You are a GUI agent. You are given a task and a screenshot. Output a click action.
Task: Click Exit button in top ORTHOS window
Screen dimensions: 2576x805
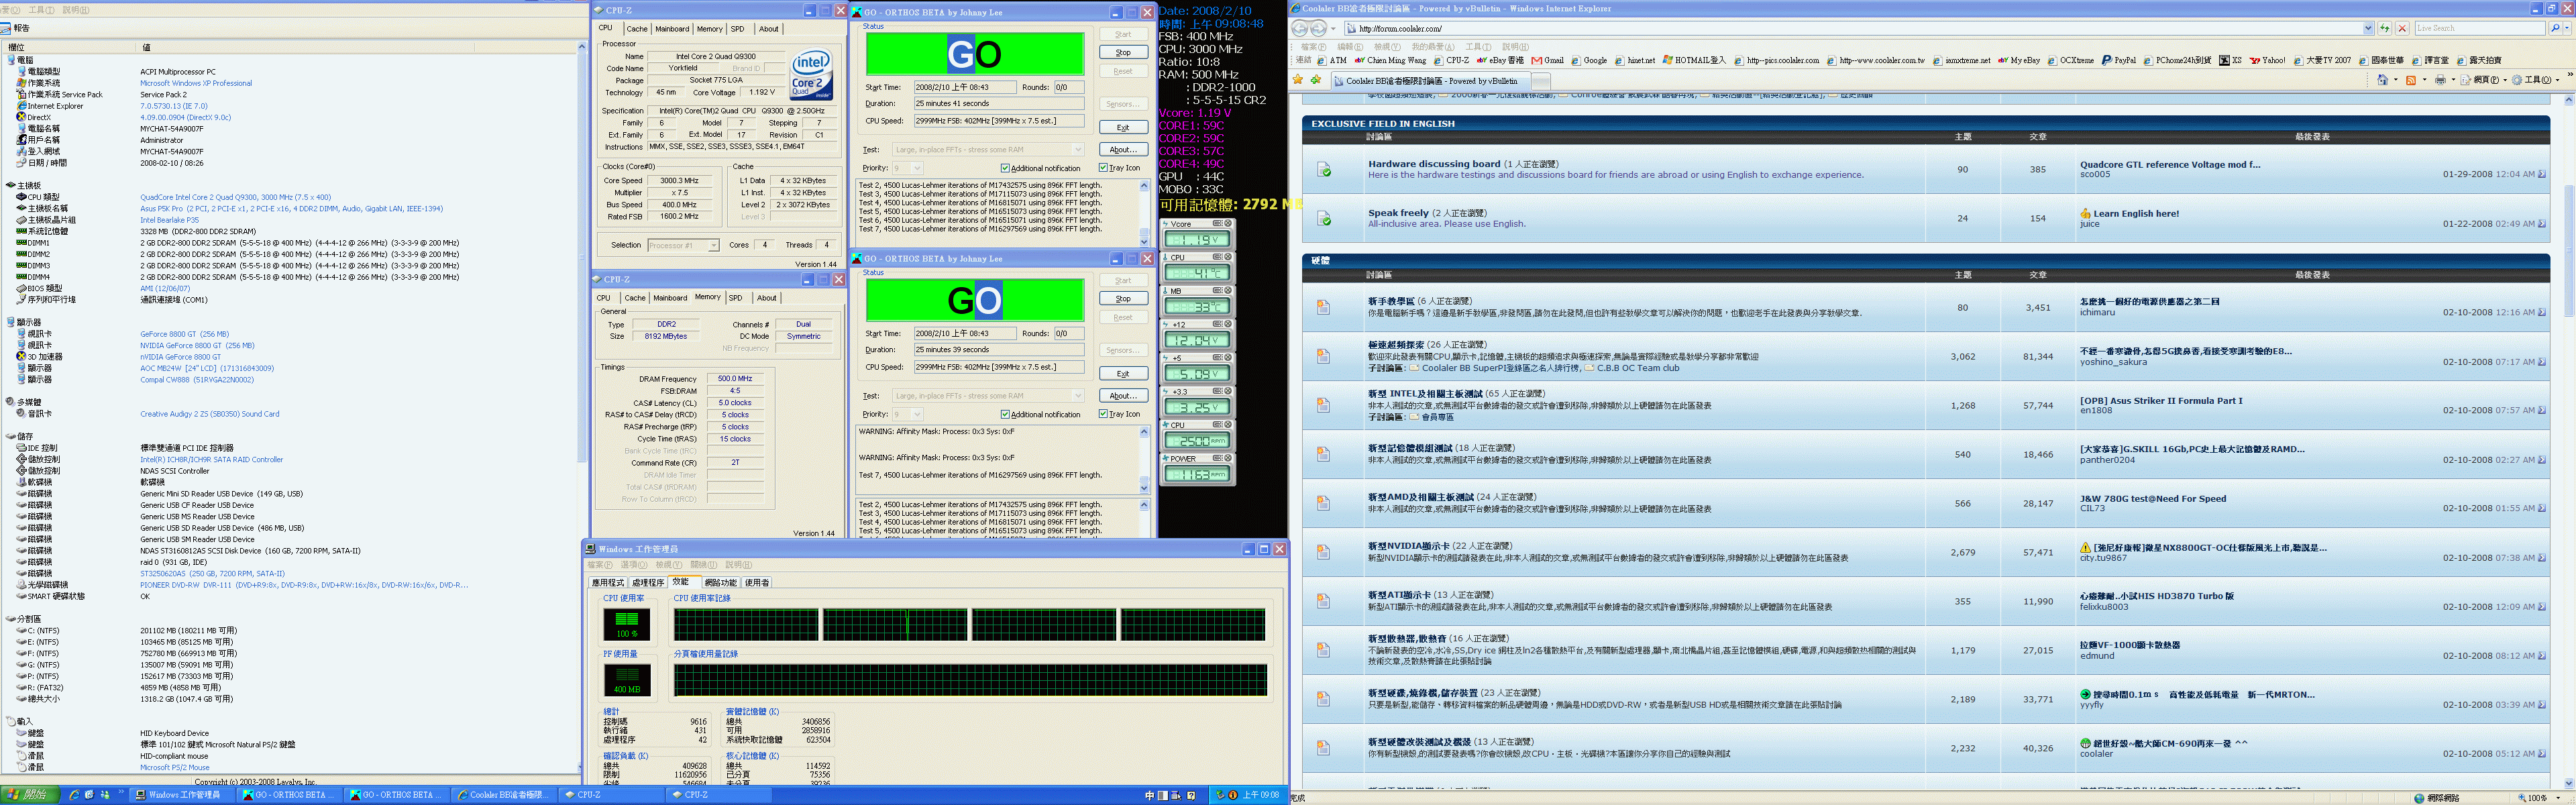1123,127
